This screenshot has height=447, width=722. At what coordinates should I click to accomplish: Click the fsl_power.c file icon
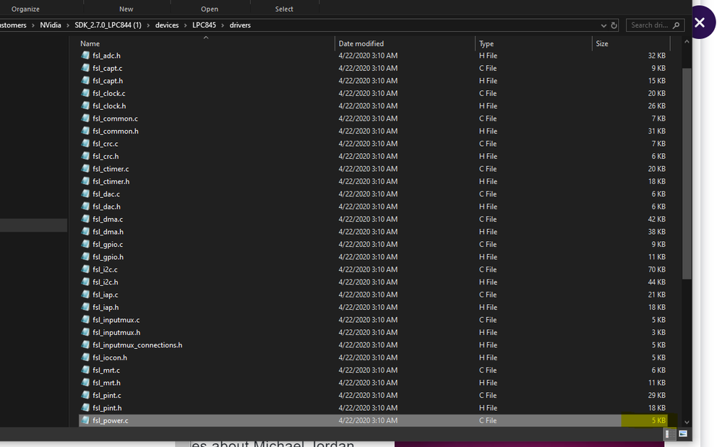(85, 420)
